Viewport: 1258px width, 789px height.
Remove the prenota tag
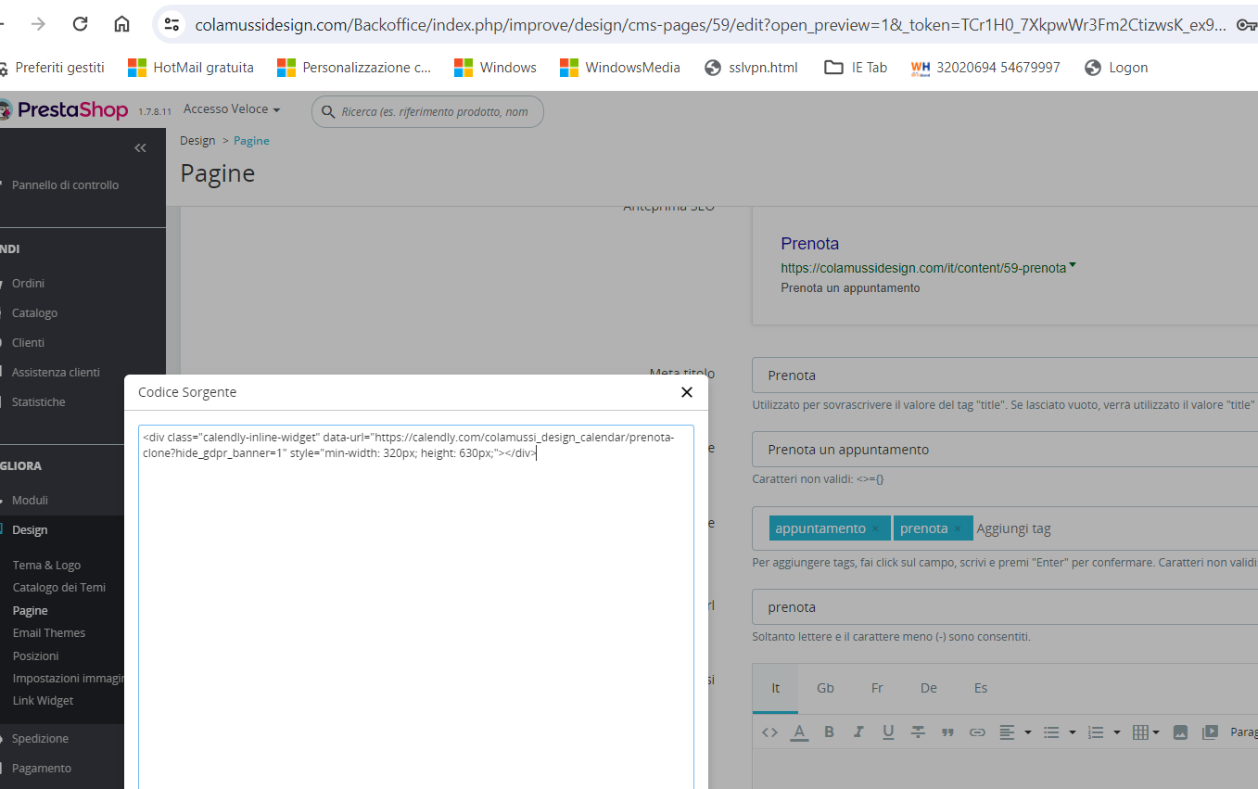958,528
